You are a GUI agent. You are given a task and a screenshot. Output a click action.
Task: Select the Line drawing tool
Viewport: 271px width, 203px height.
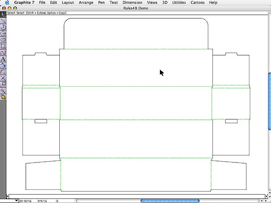[3, 20]
